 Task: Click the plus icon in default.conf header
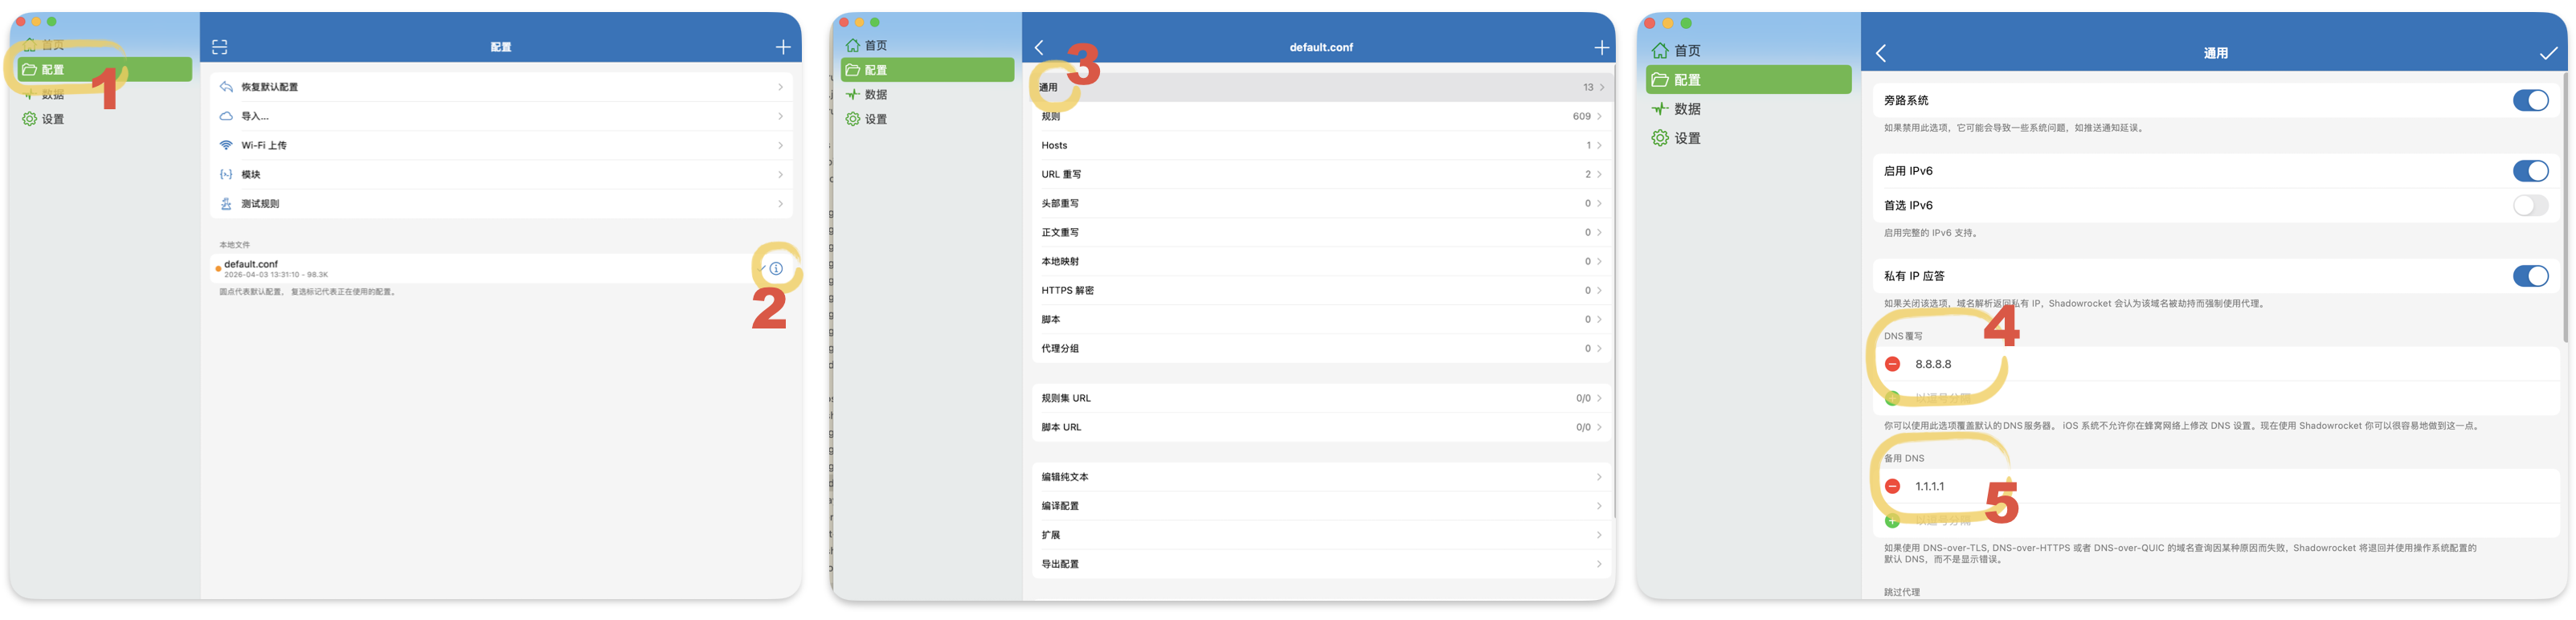click(x=1601, y=47)
